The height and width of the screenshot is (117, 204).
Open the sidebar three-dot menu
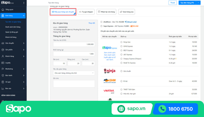coord(24,3)
